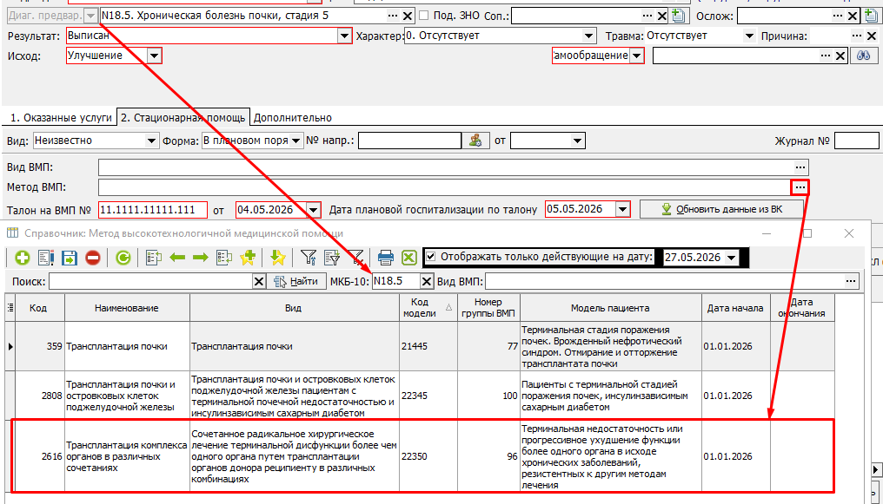Click the clear filter funnel icon
The image size is (883, 504).
(356, 258)
